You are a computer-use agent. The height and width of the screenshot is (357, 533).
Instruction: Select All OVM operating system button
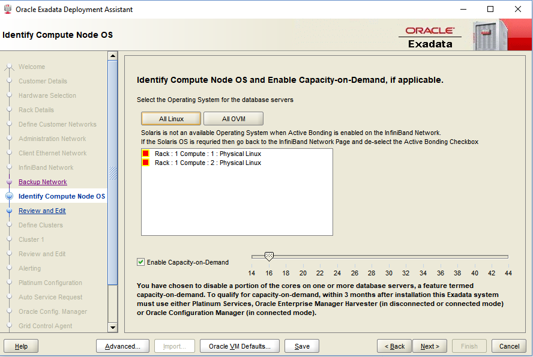[x=233, y=119]
